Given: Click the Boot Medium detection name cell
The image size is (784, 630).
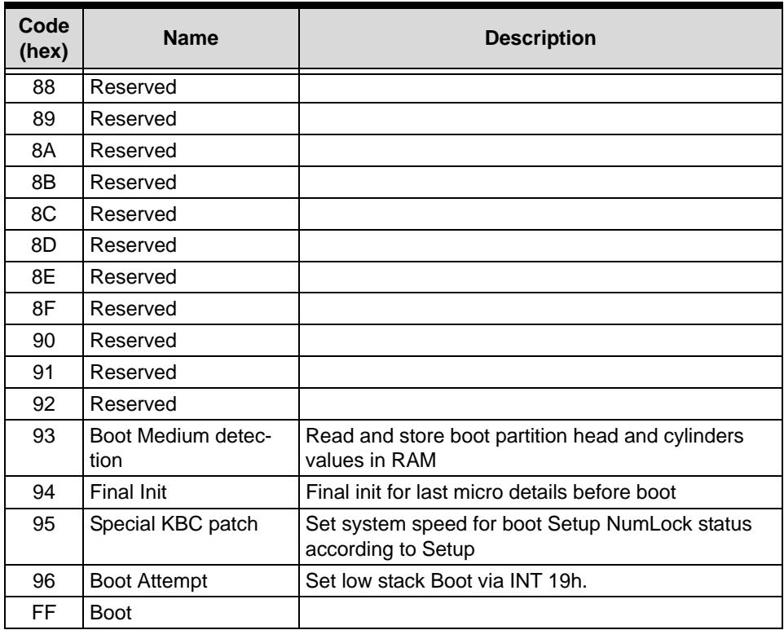Looking at the screenshot, I should pyautogui.click(x=191, y=448).
